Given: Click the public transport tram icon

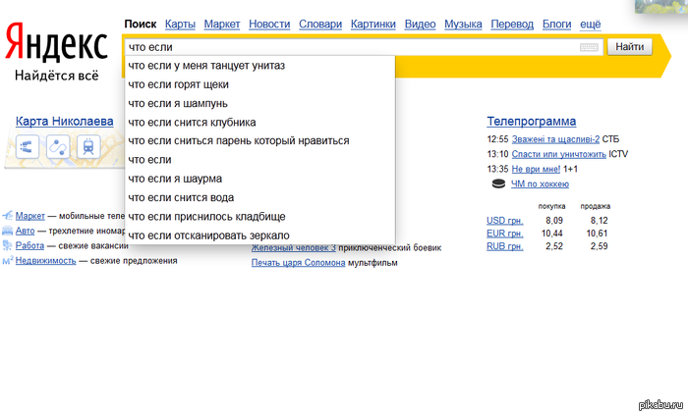Looking at the screenshot, I should coord(88,147).
